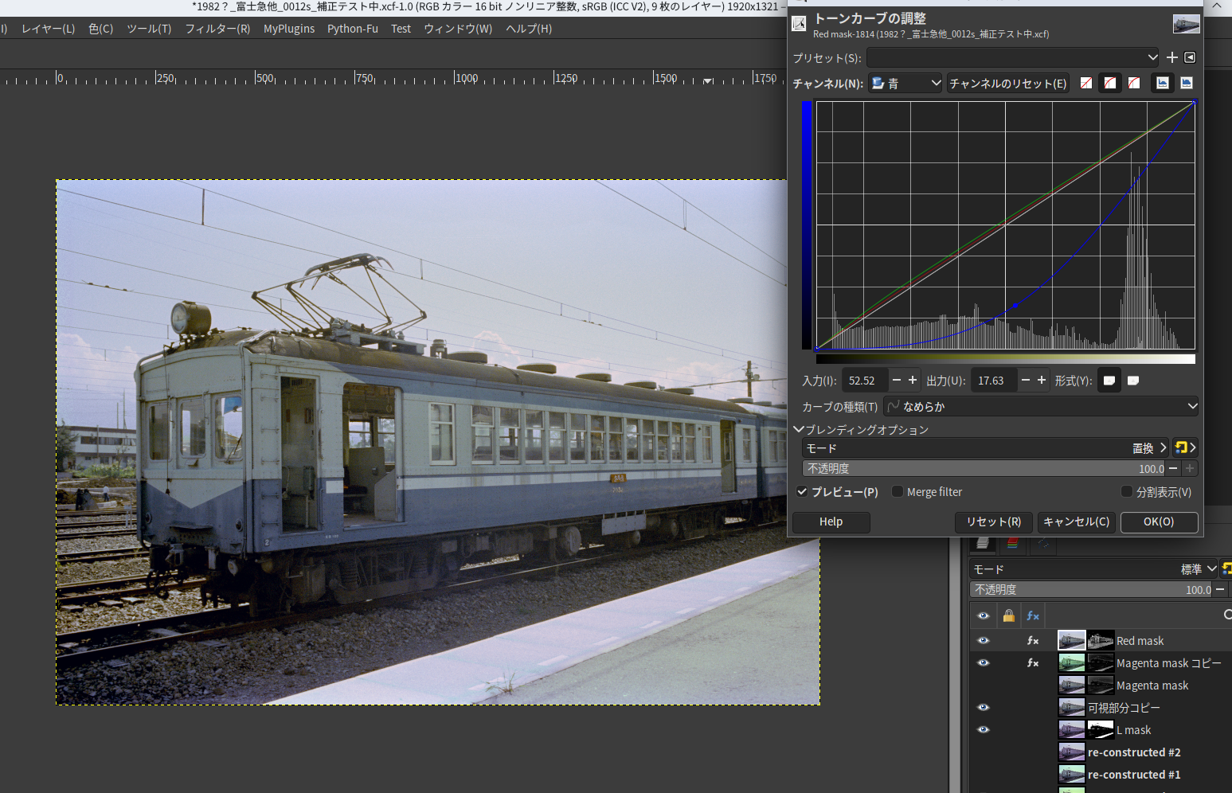Screen dimensions: 1232x793
Task: Click the fx icon on Red mask layer
Action: pyautogui.click(x=1033, y=641)
